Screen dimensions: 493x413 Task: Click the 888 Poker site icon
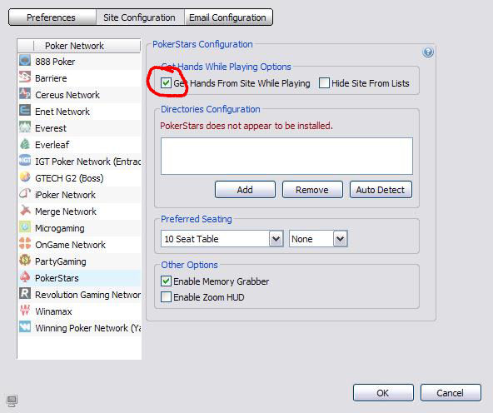pos(25,61)
